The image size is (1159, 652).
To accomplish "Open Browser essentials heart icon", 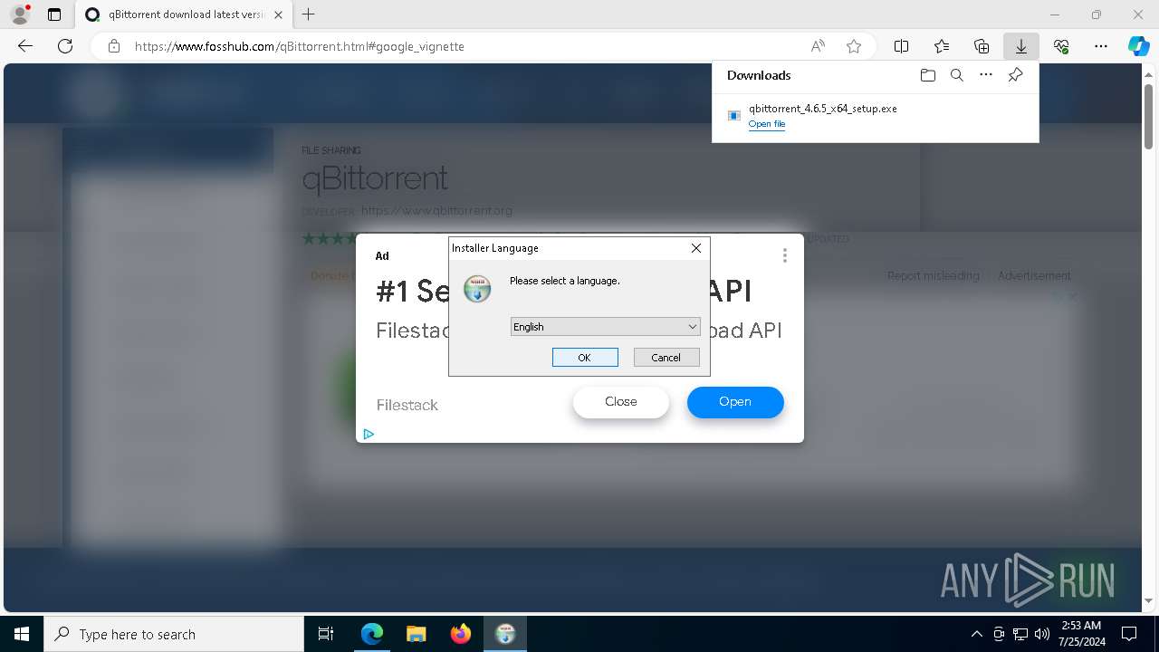I will pyautogui.click(x=1061, y=46).
